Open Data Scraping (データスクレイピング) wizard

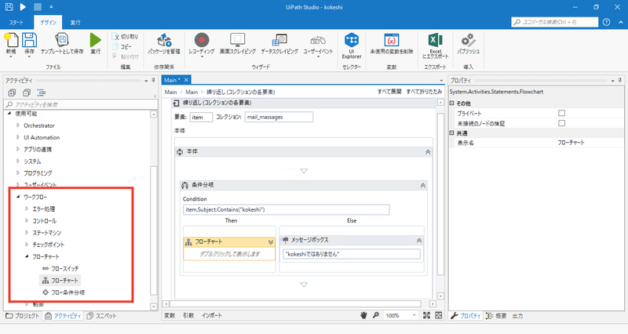click(279, 40)
